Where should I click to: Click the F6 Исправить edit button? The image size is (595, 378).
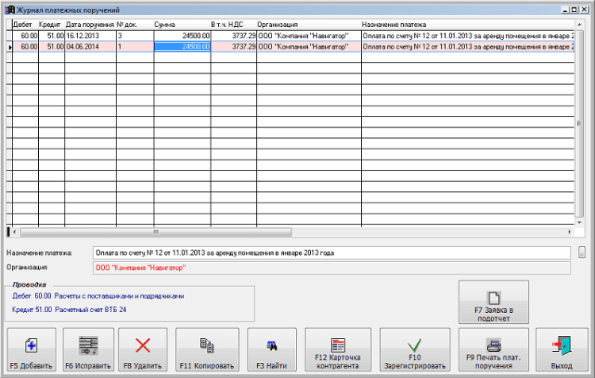pyautogui.click(x=88, y=349)
